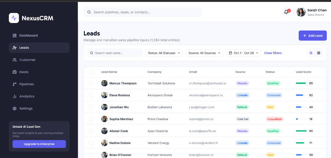
Task: Click the NexusCRM pulse logo icon
Action: pos(14,18)
